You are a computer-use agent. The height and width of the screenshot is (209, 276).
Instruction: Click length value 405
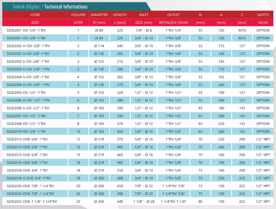pos(120,147)
